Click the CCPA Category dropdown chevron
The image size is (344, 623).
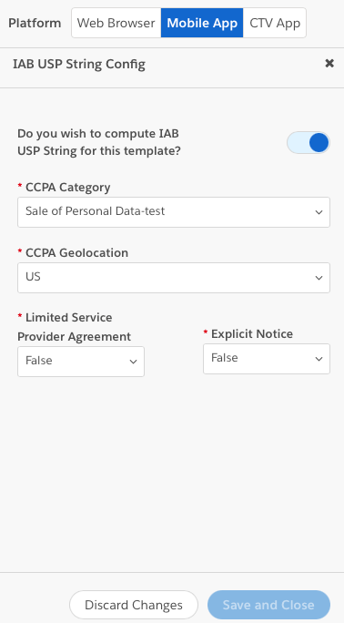319,212
